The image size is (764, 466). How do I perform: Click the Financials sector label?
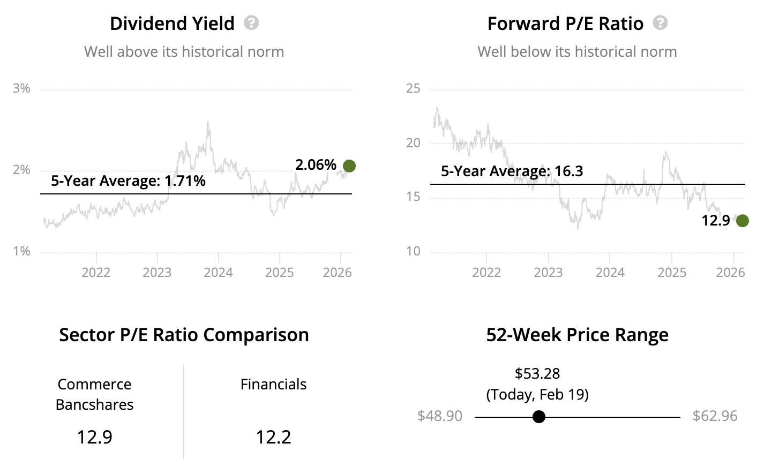273,385
